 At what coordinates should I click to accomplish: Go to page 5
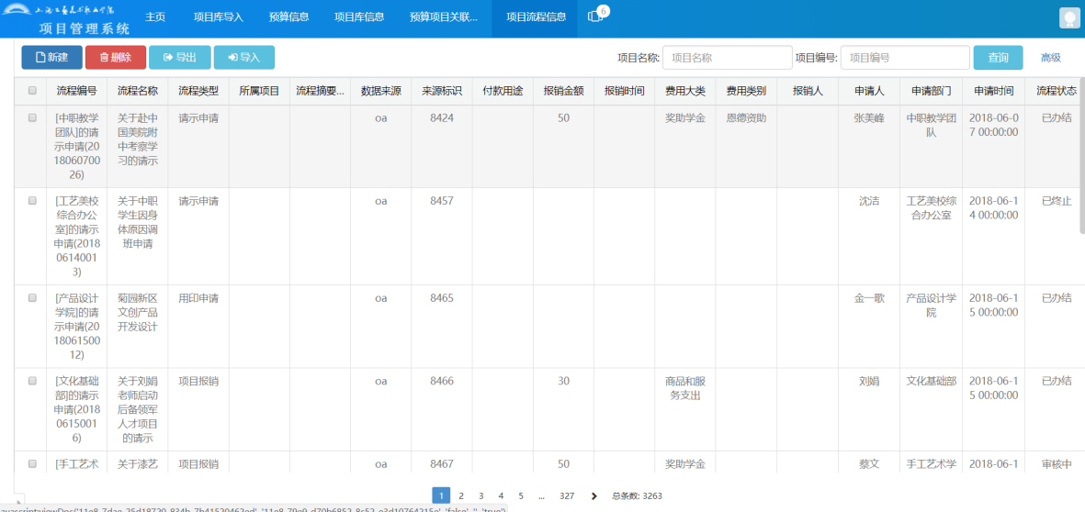(521, 495)
